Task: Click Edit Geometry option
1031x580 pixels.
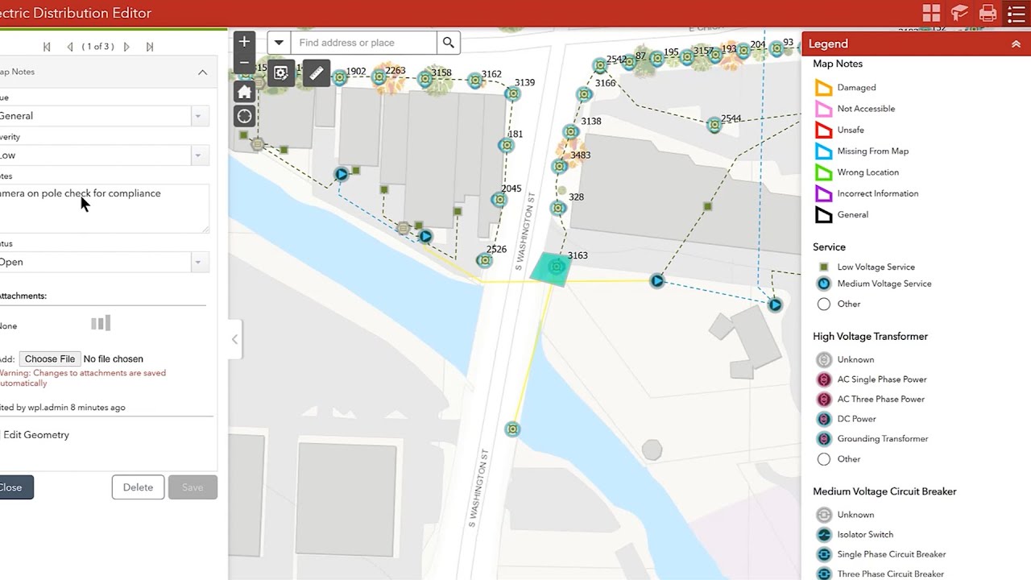Action: (x=36, y=435)
